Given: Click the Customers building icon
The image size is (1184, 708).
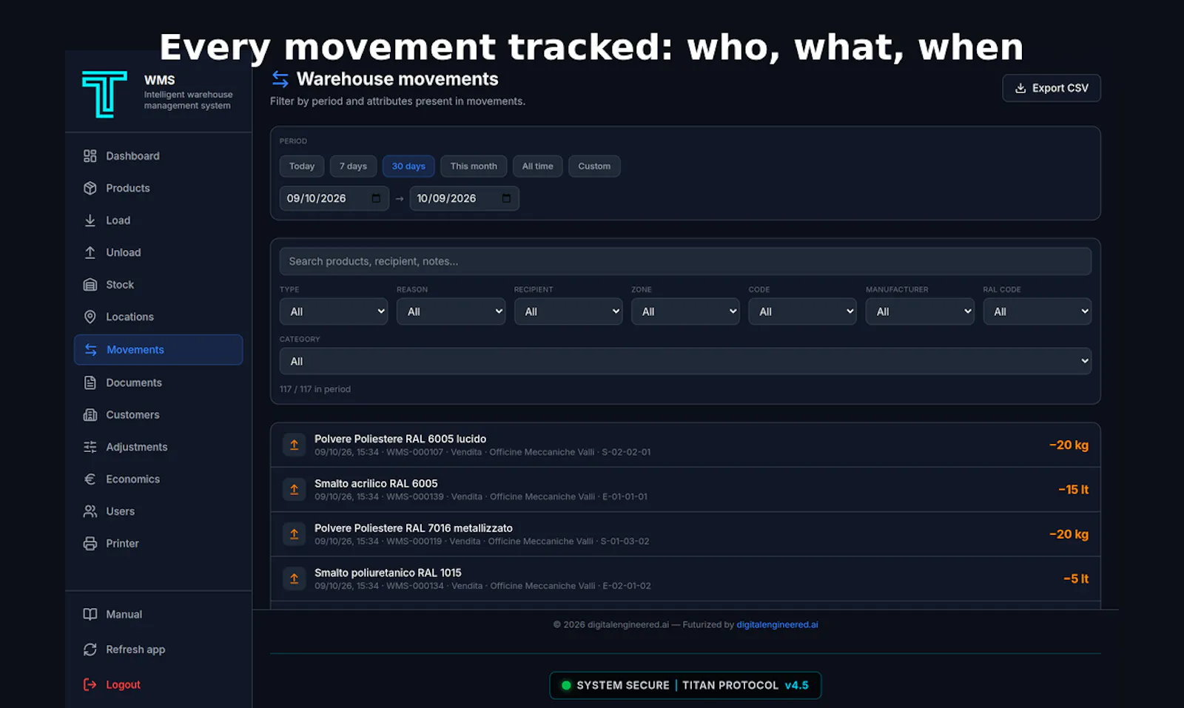Looking at the screenshot, I should click(x=90, y=415).
